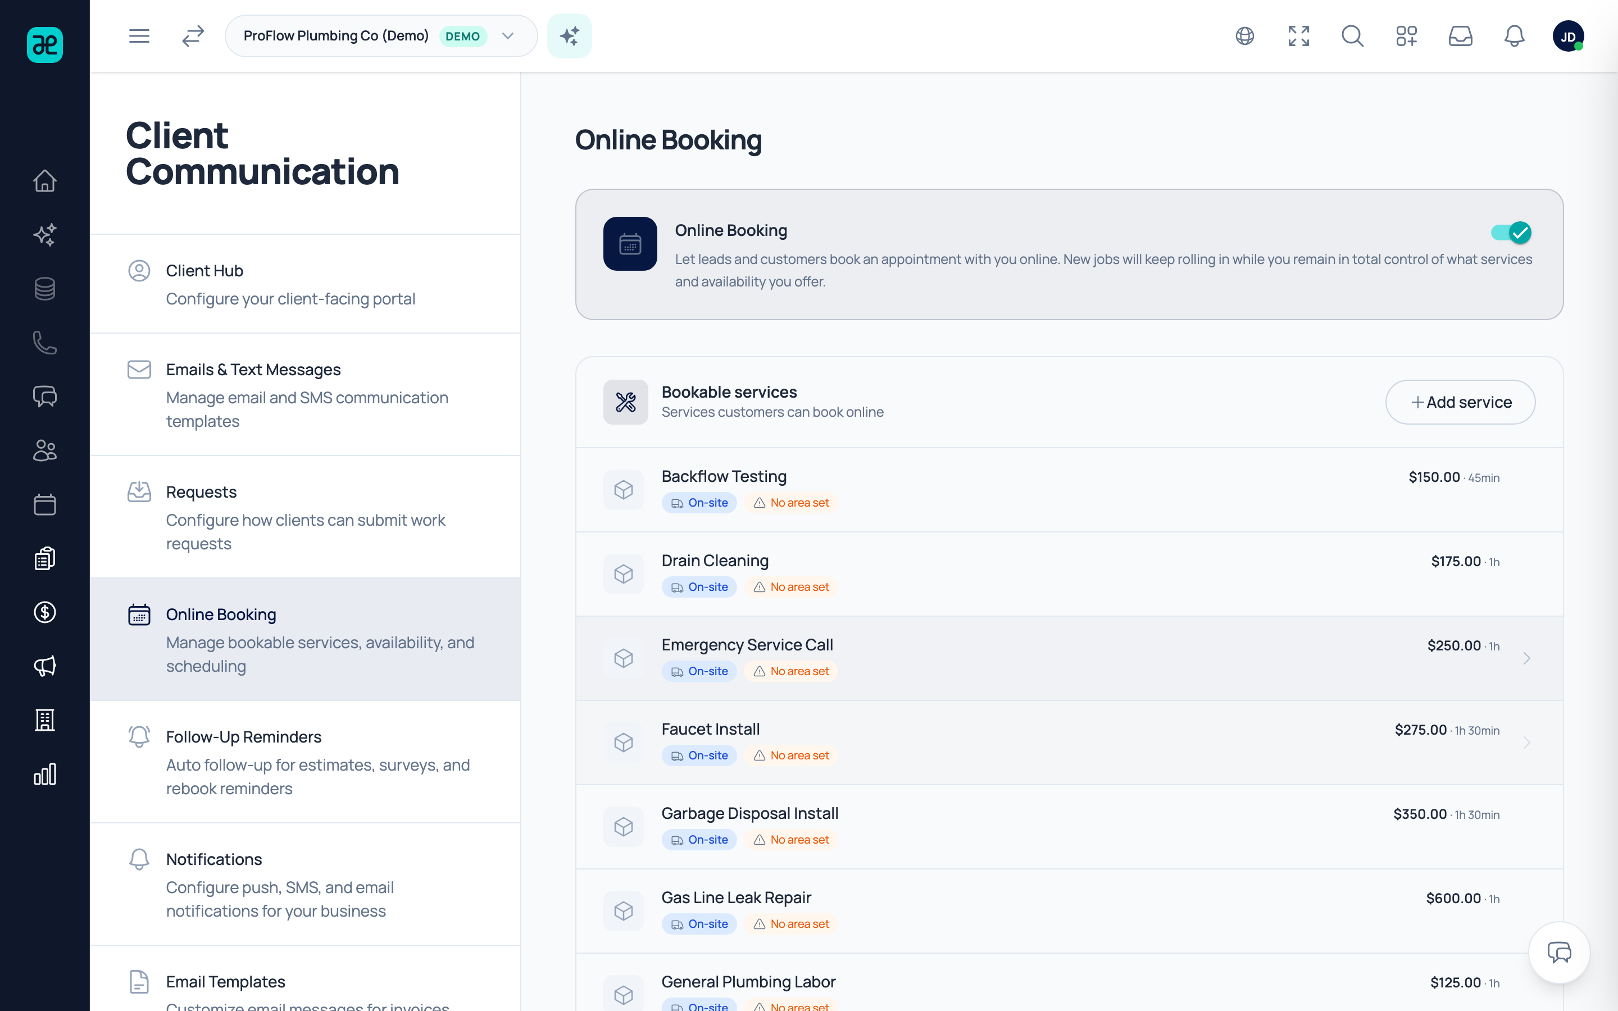
Task: Open Emails & Text Messages section
Action: point(305,394)
